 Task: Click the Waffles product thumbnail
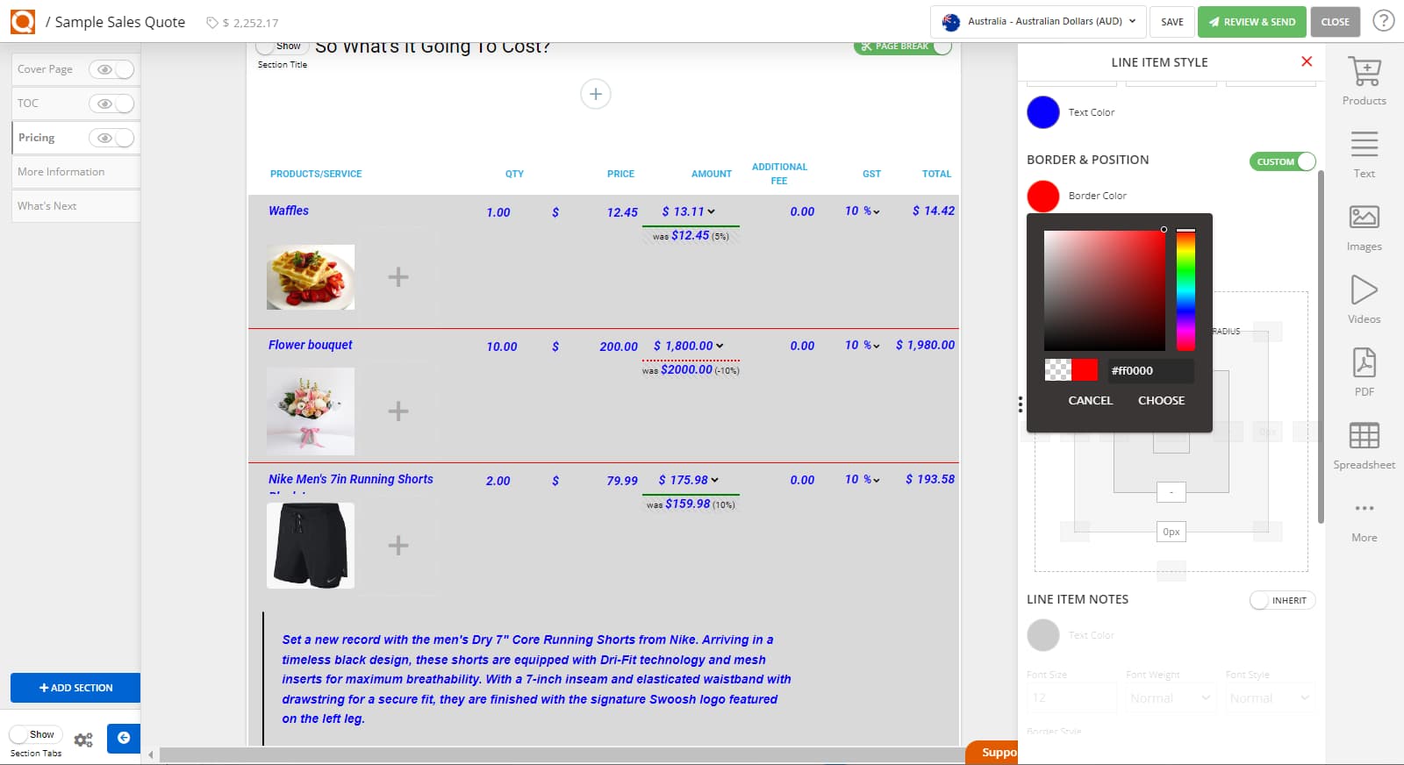311,277
